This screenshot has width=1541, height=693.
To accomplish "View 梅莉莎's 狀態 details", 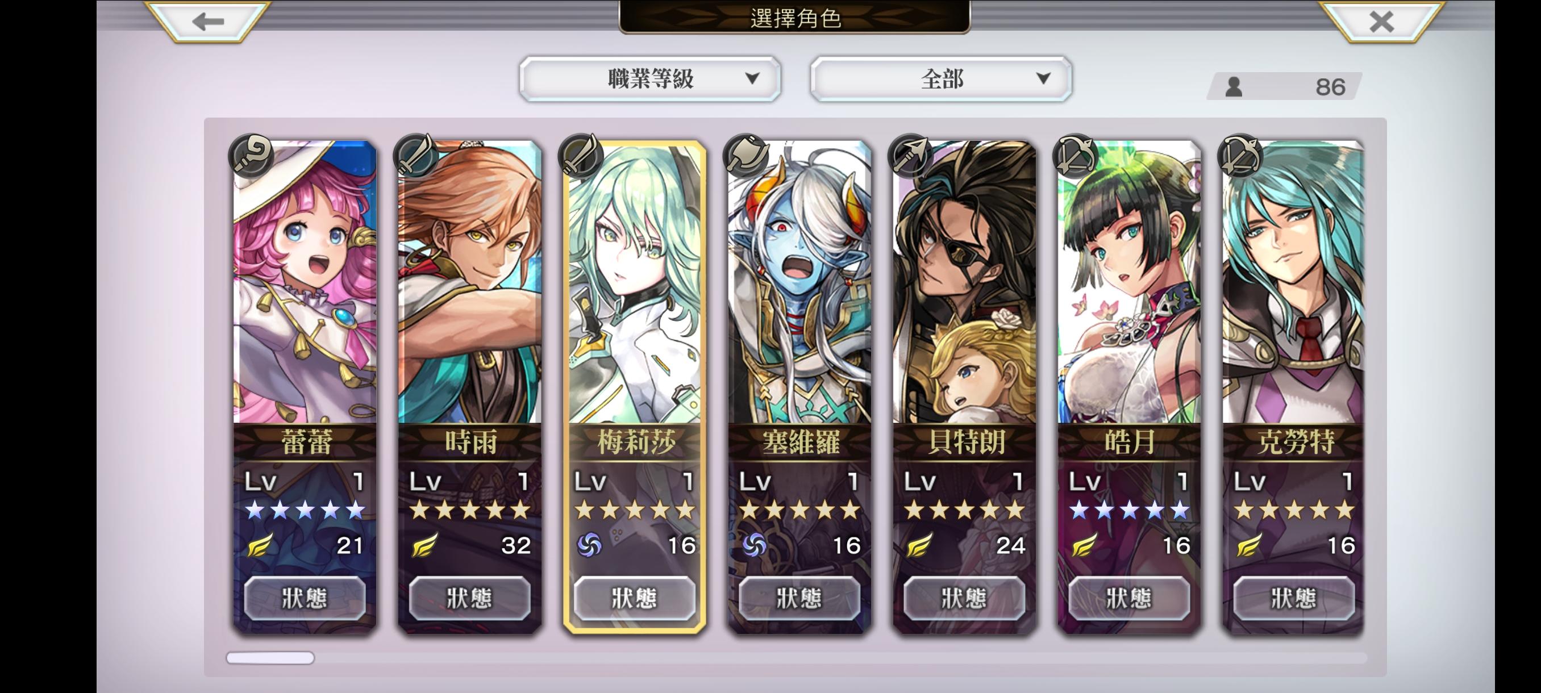I will coord(634,598).
